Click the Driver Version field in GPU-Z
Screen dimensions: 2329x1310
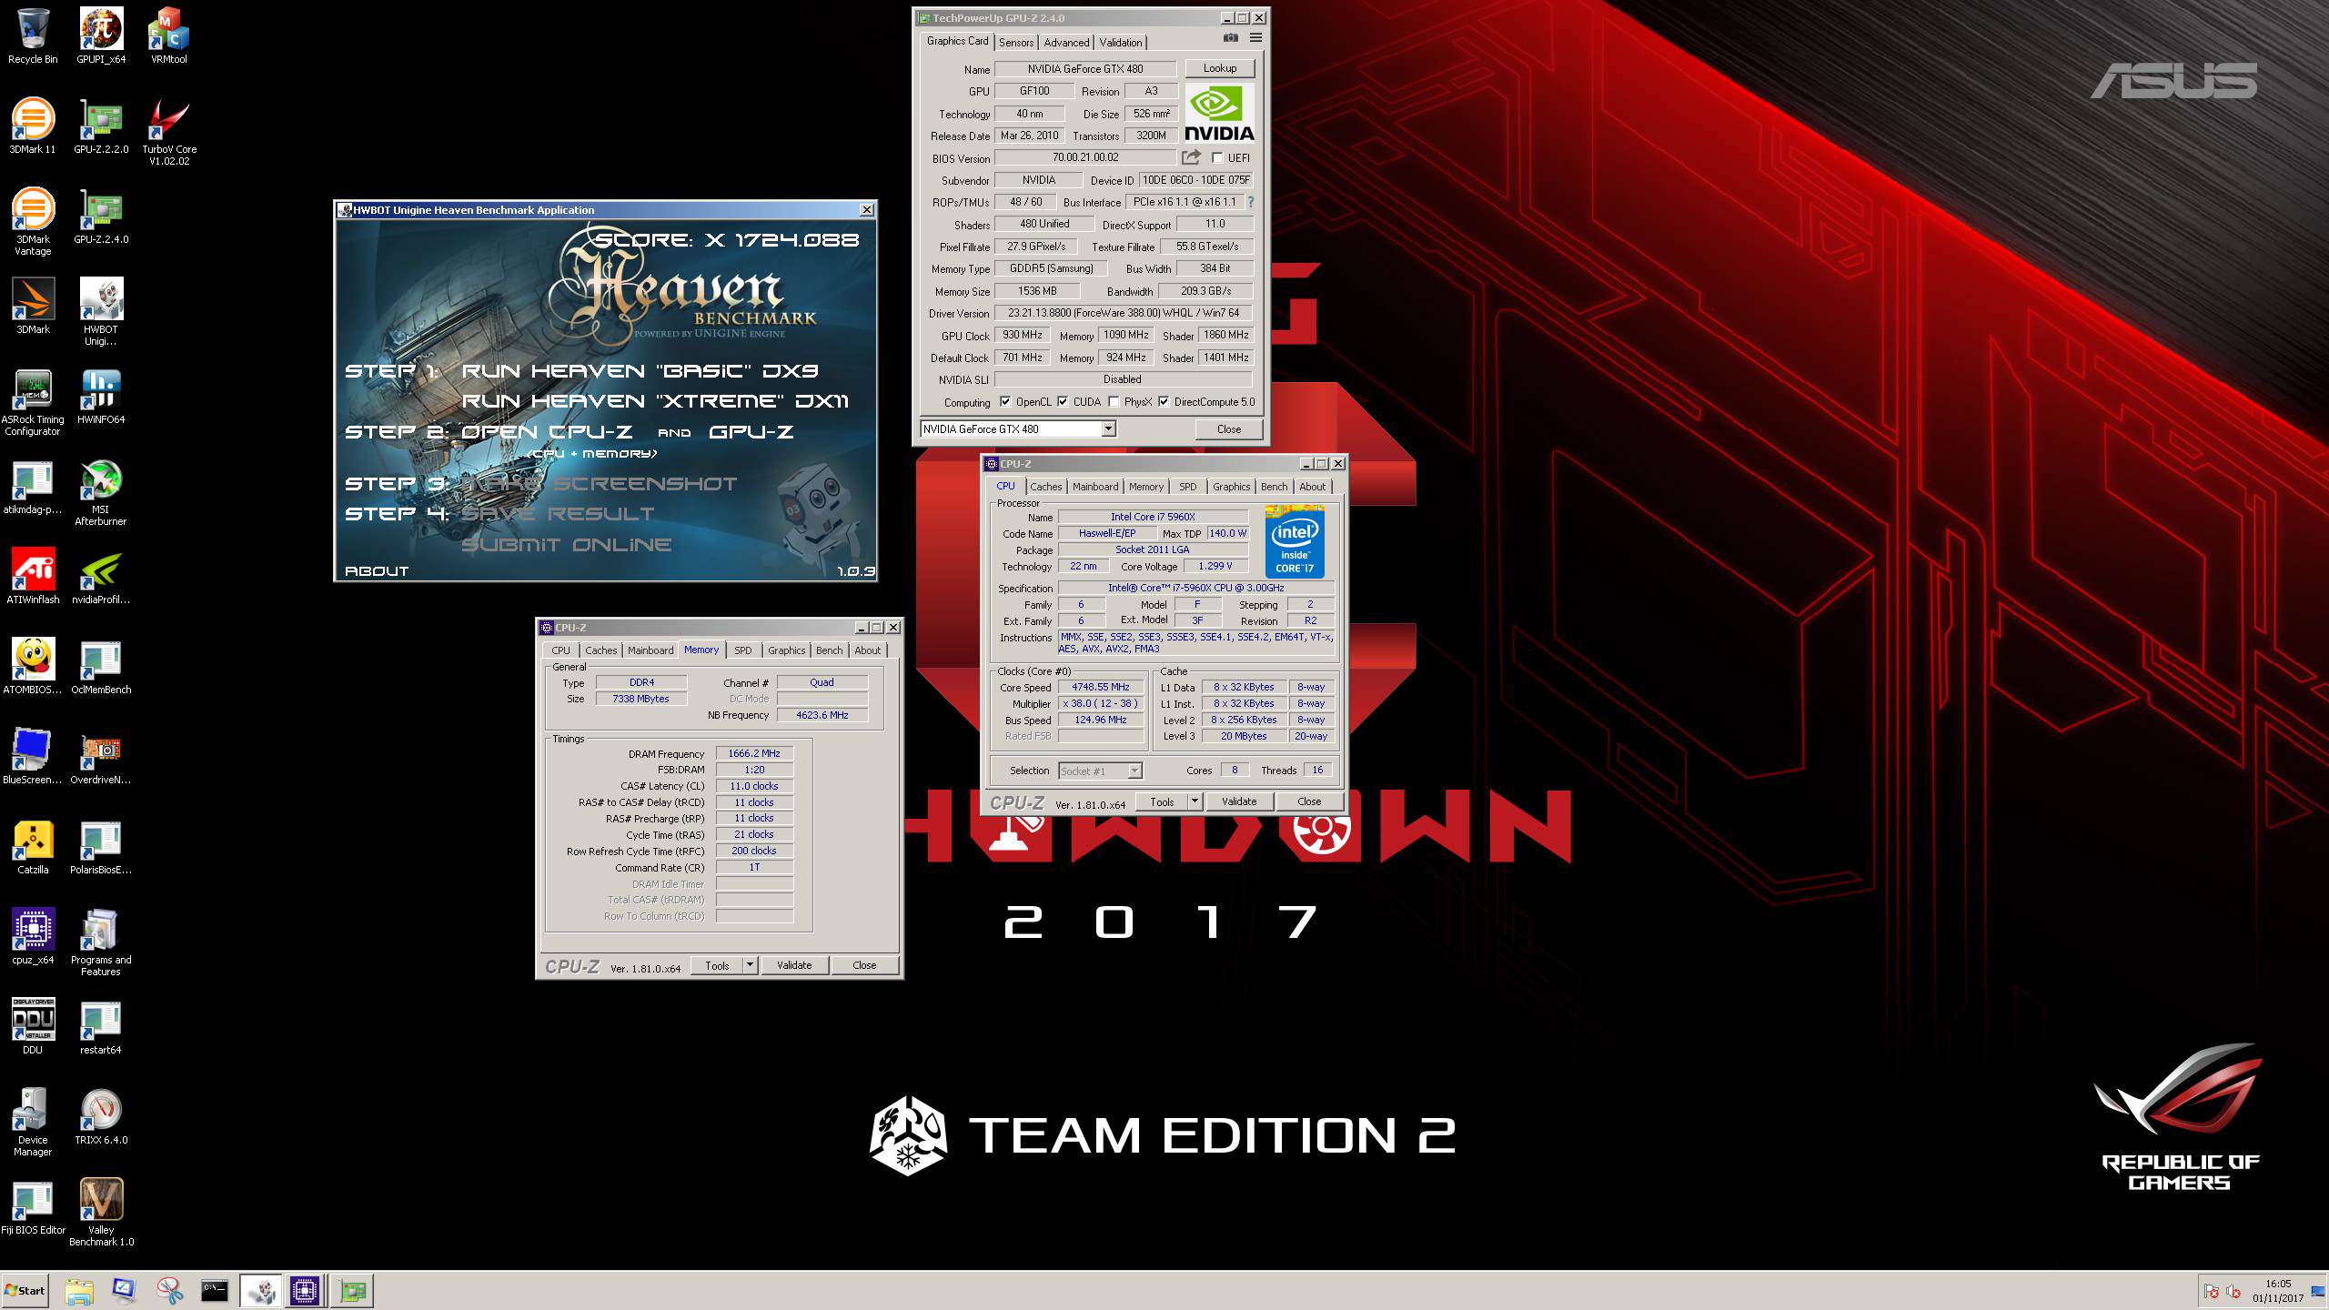point(1124,313)
